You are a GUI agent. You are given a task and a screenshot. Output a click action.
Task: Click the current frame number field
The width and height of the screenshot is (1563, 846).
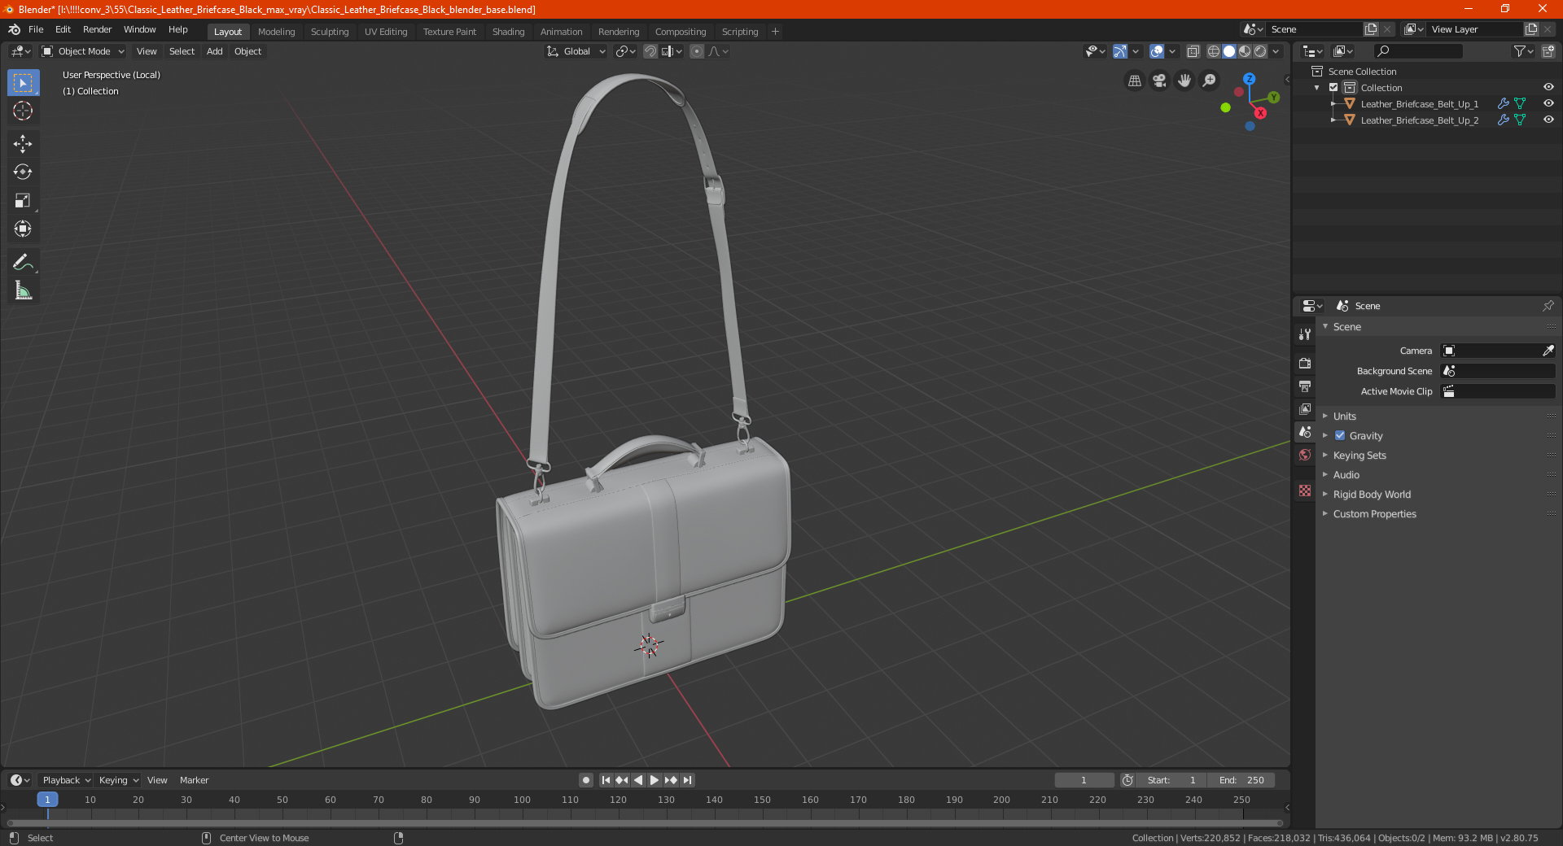(1084, 780)
